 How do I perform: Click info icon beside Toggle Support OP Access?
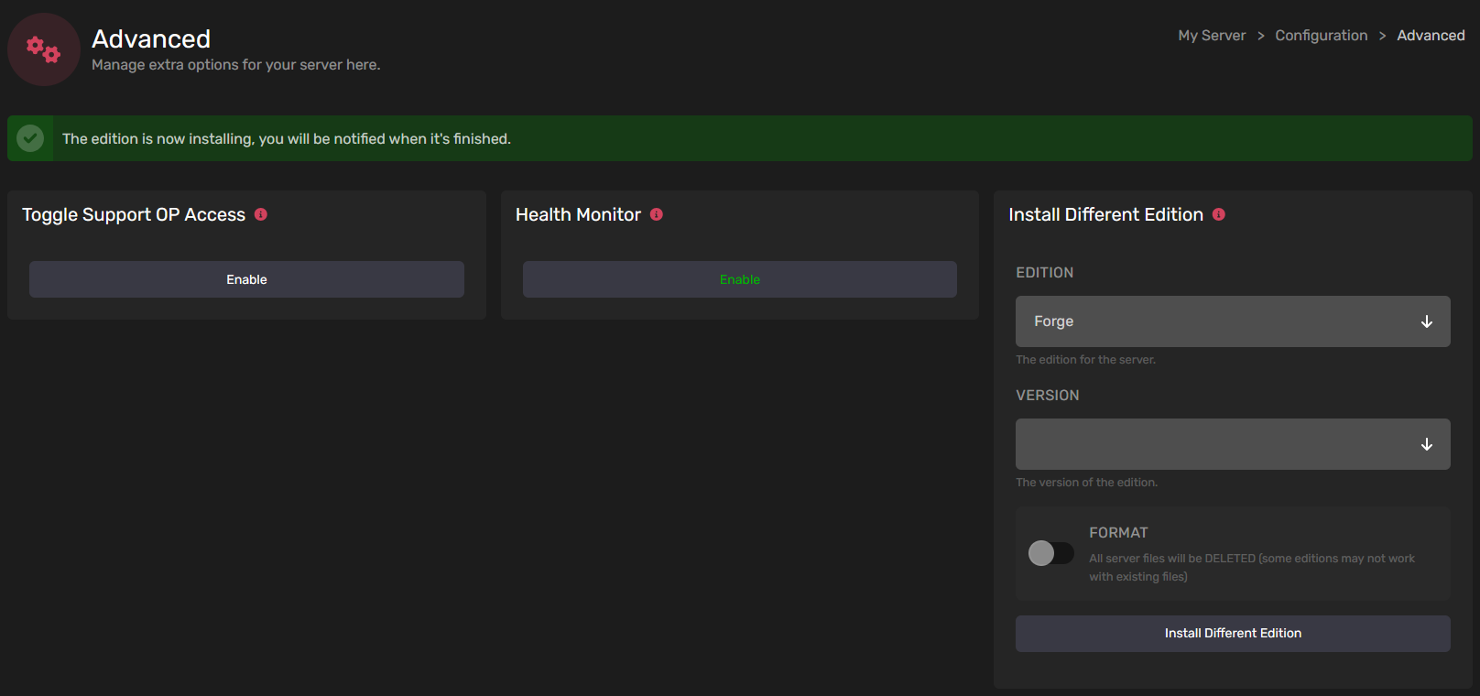(261, 214)
